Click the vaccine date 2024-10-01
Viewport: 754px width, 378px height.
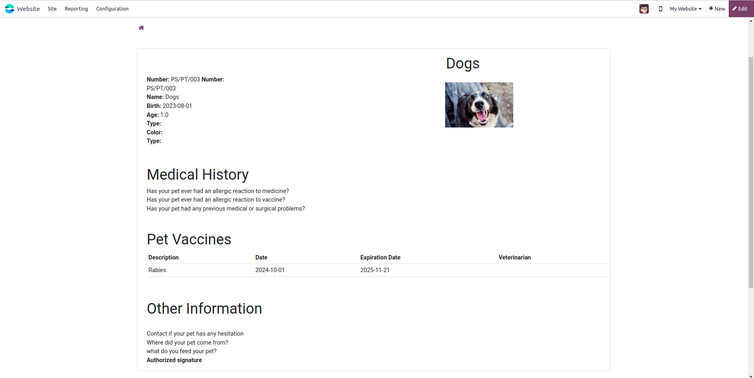(270, 270)
